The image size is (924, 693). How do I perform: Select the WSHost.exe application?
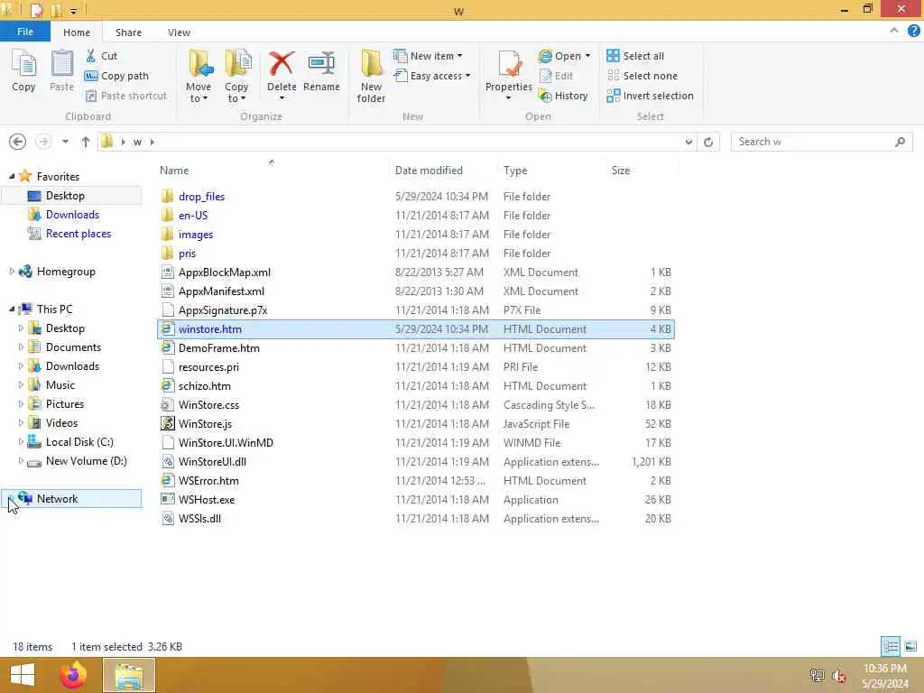coord(207,500)
